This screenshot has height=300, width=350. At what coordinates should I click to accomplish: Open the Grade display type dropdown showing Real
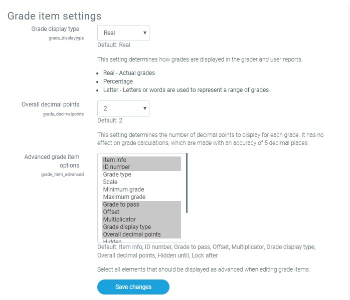point(123,33)
